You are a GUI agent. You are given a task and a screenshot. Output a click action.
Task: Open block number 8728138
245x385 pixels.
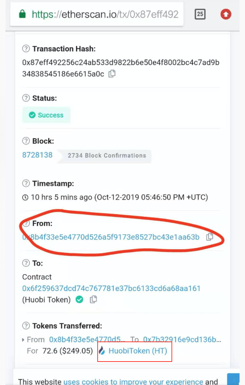click(37, 155)
